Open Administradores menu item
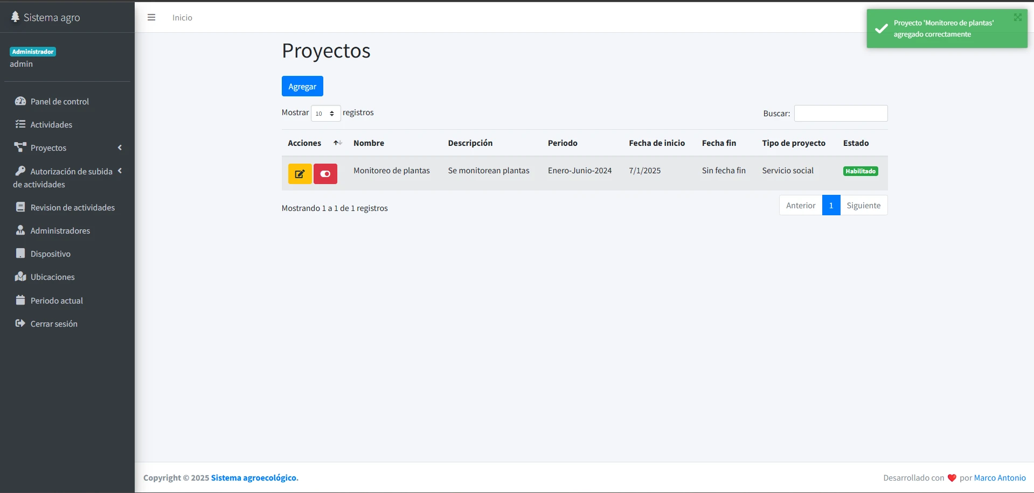Viewport: 1034px width, 493px height. 67,230
